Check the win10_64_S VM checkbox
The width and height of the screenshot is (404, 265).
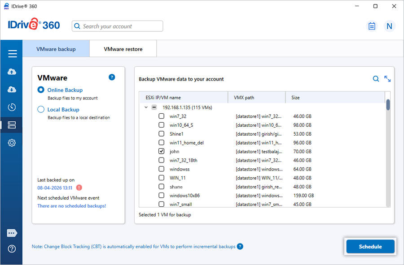pyautogui.click(x=161, y=124)
